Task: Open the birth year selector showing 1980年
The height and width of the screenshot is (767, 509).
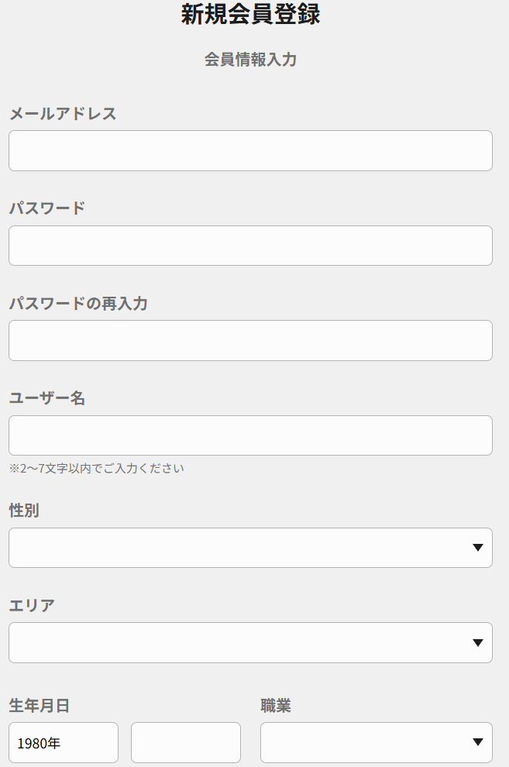Action: tap(64, 743)
